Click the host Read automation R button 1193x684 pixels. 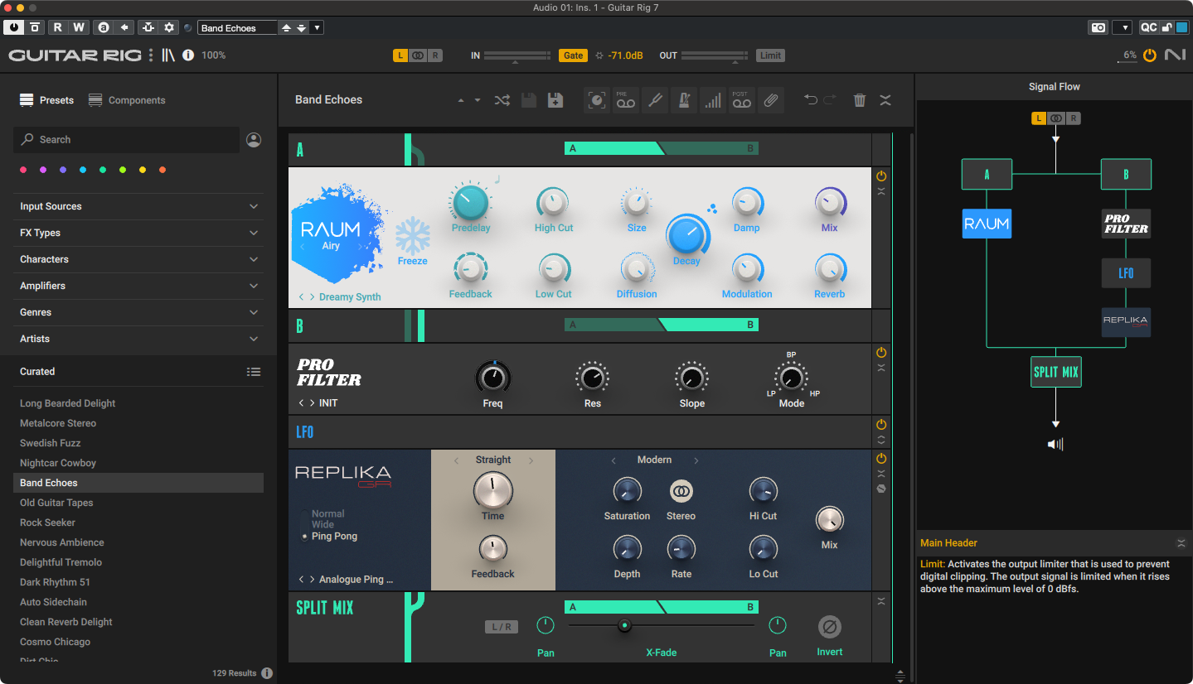coord(57,27)
